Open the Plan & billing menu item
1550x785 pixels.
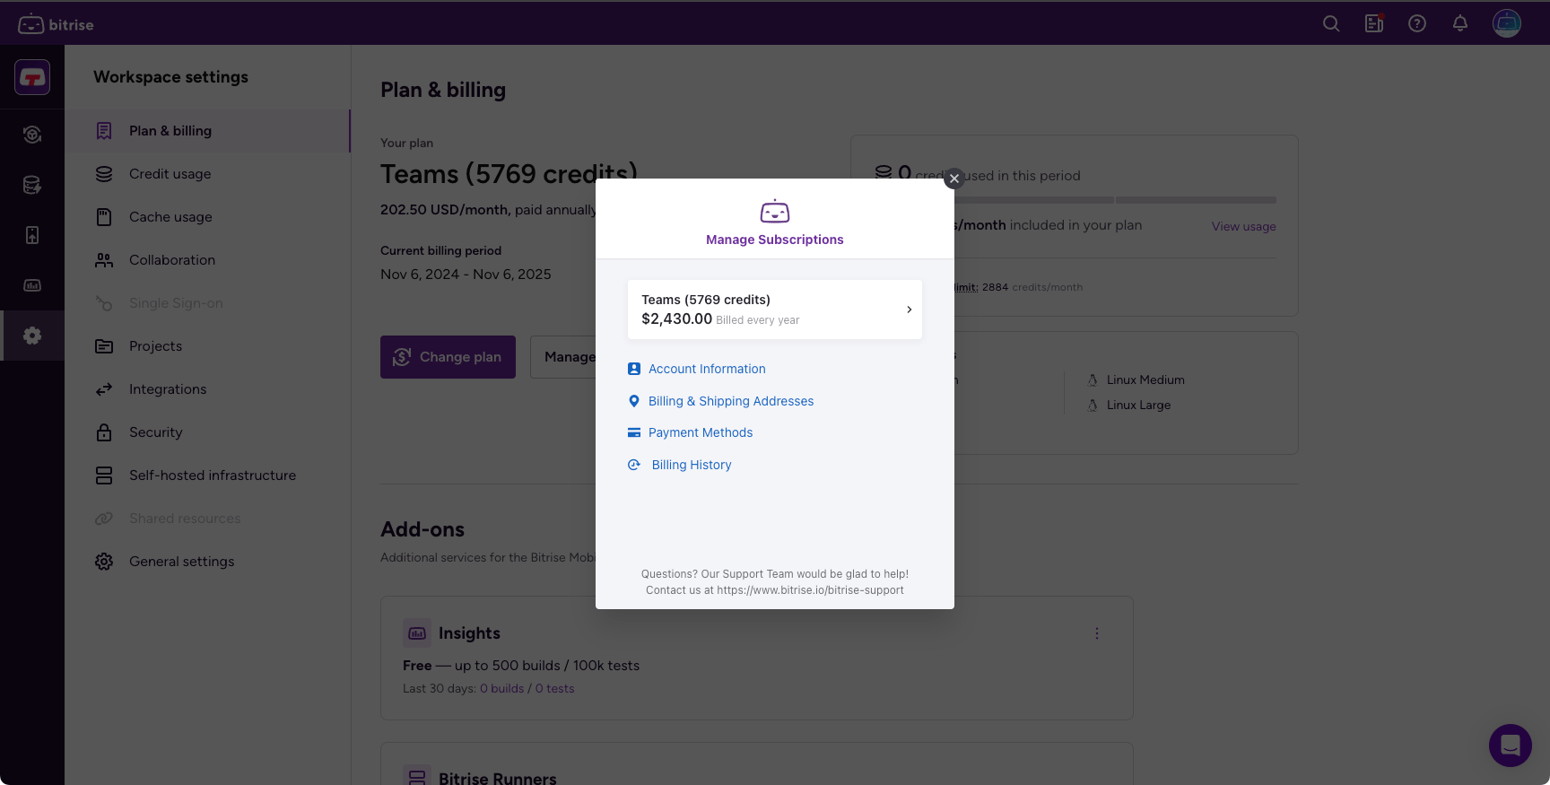click(x=207, y=131)
